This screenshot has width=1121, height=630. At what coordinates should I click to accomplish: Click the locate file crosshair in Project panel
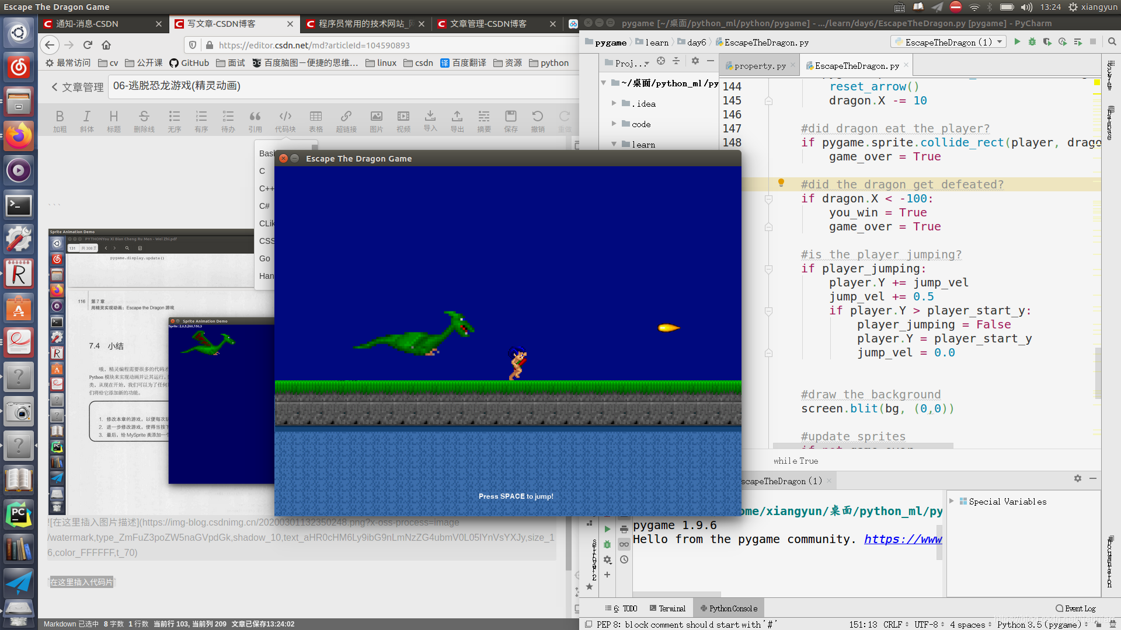tap(661, 61)
